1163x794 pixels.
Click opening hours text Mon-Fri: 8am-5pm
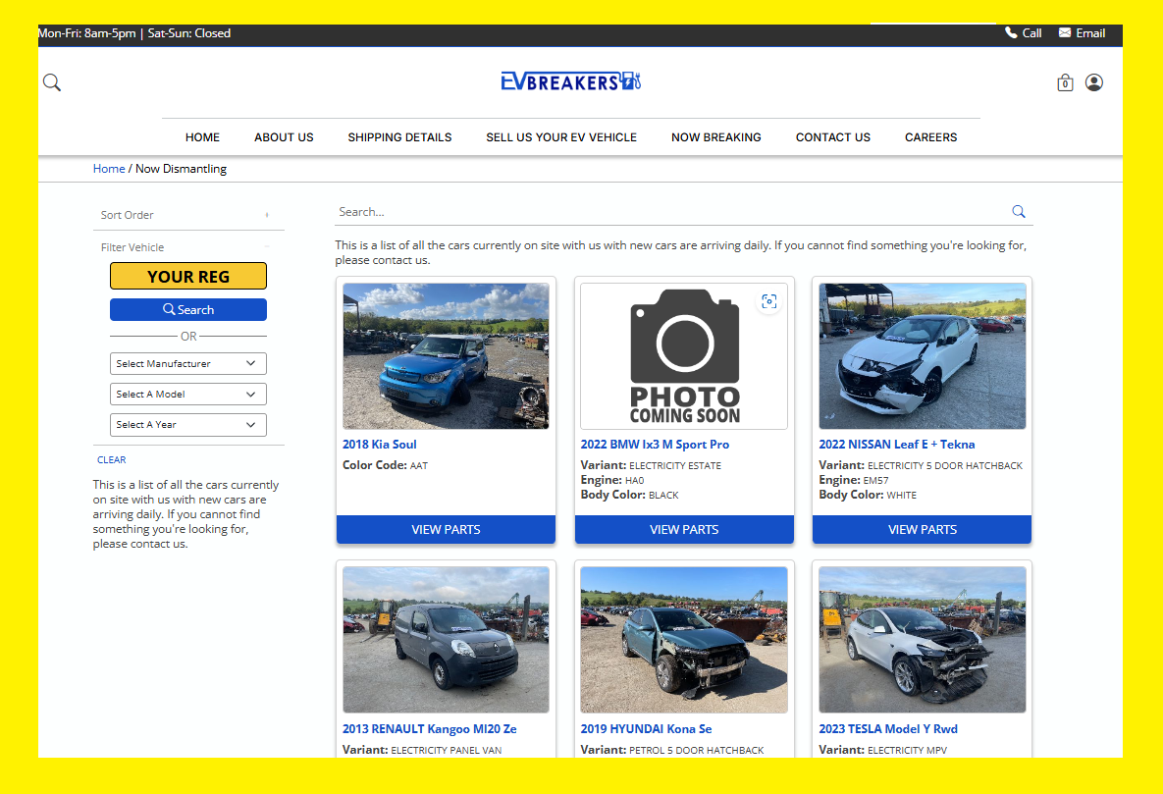coord(86,33)
